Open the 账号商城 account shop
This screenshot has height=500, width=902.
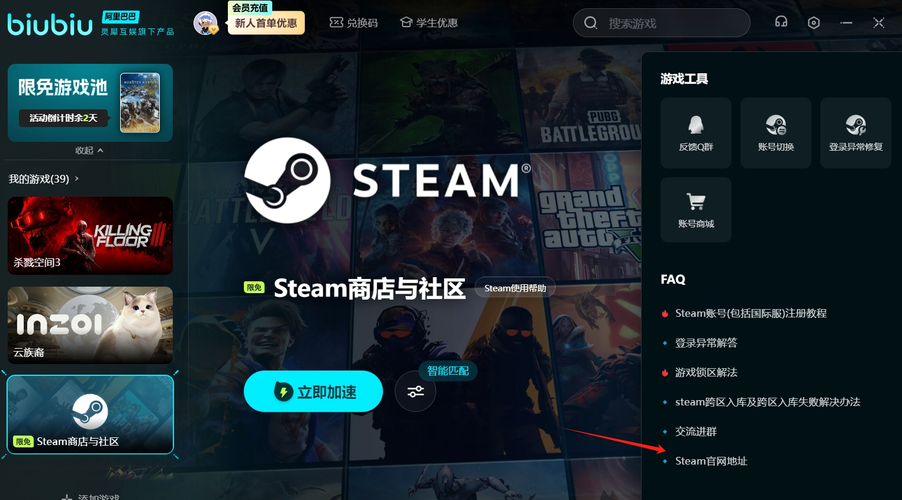pyautogui.click(x=696, y=210)
